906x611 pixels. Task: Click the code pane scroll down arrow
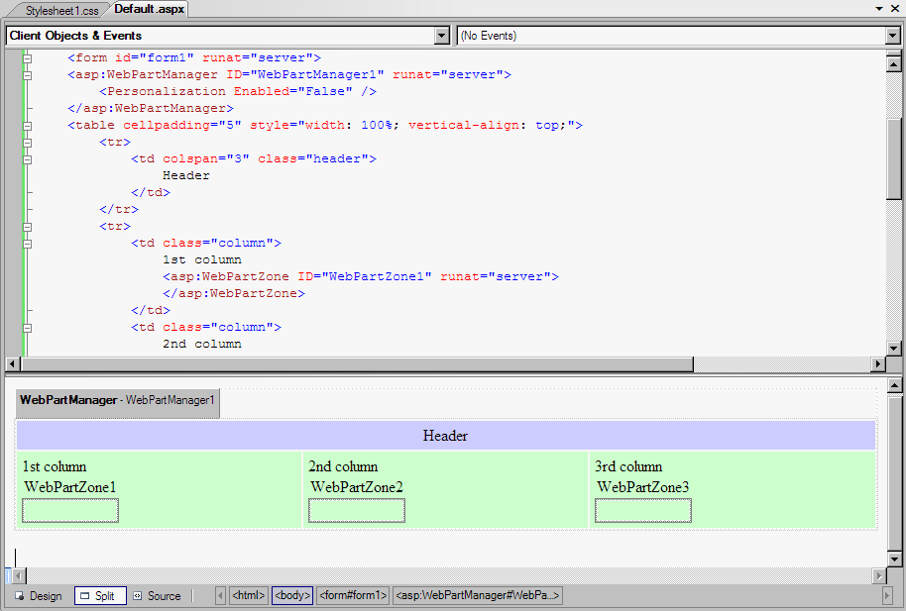(x=893, y=348)
